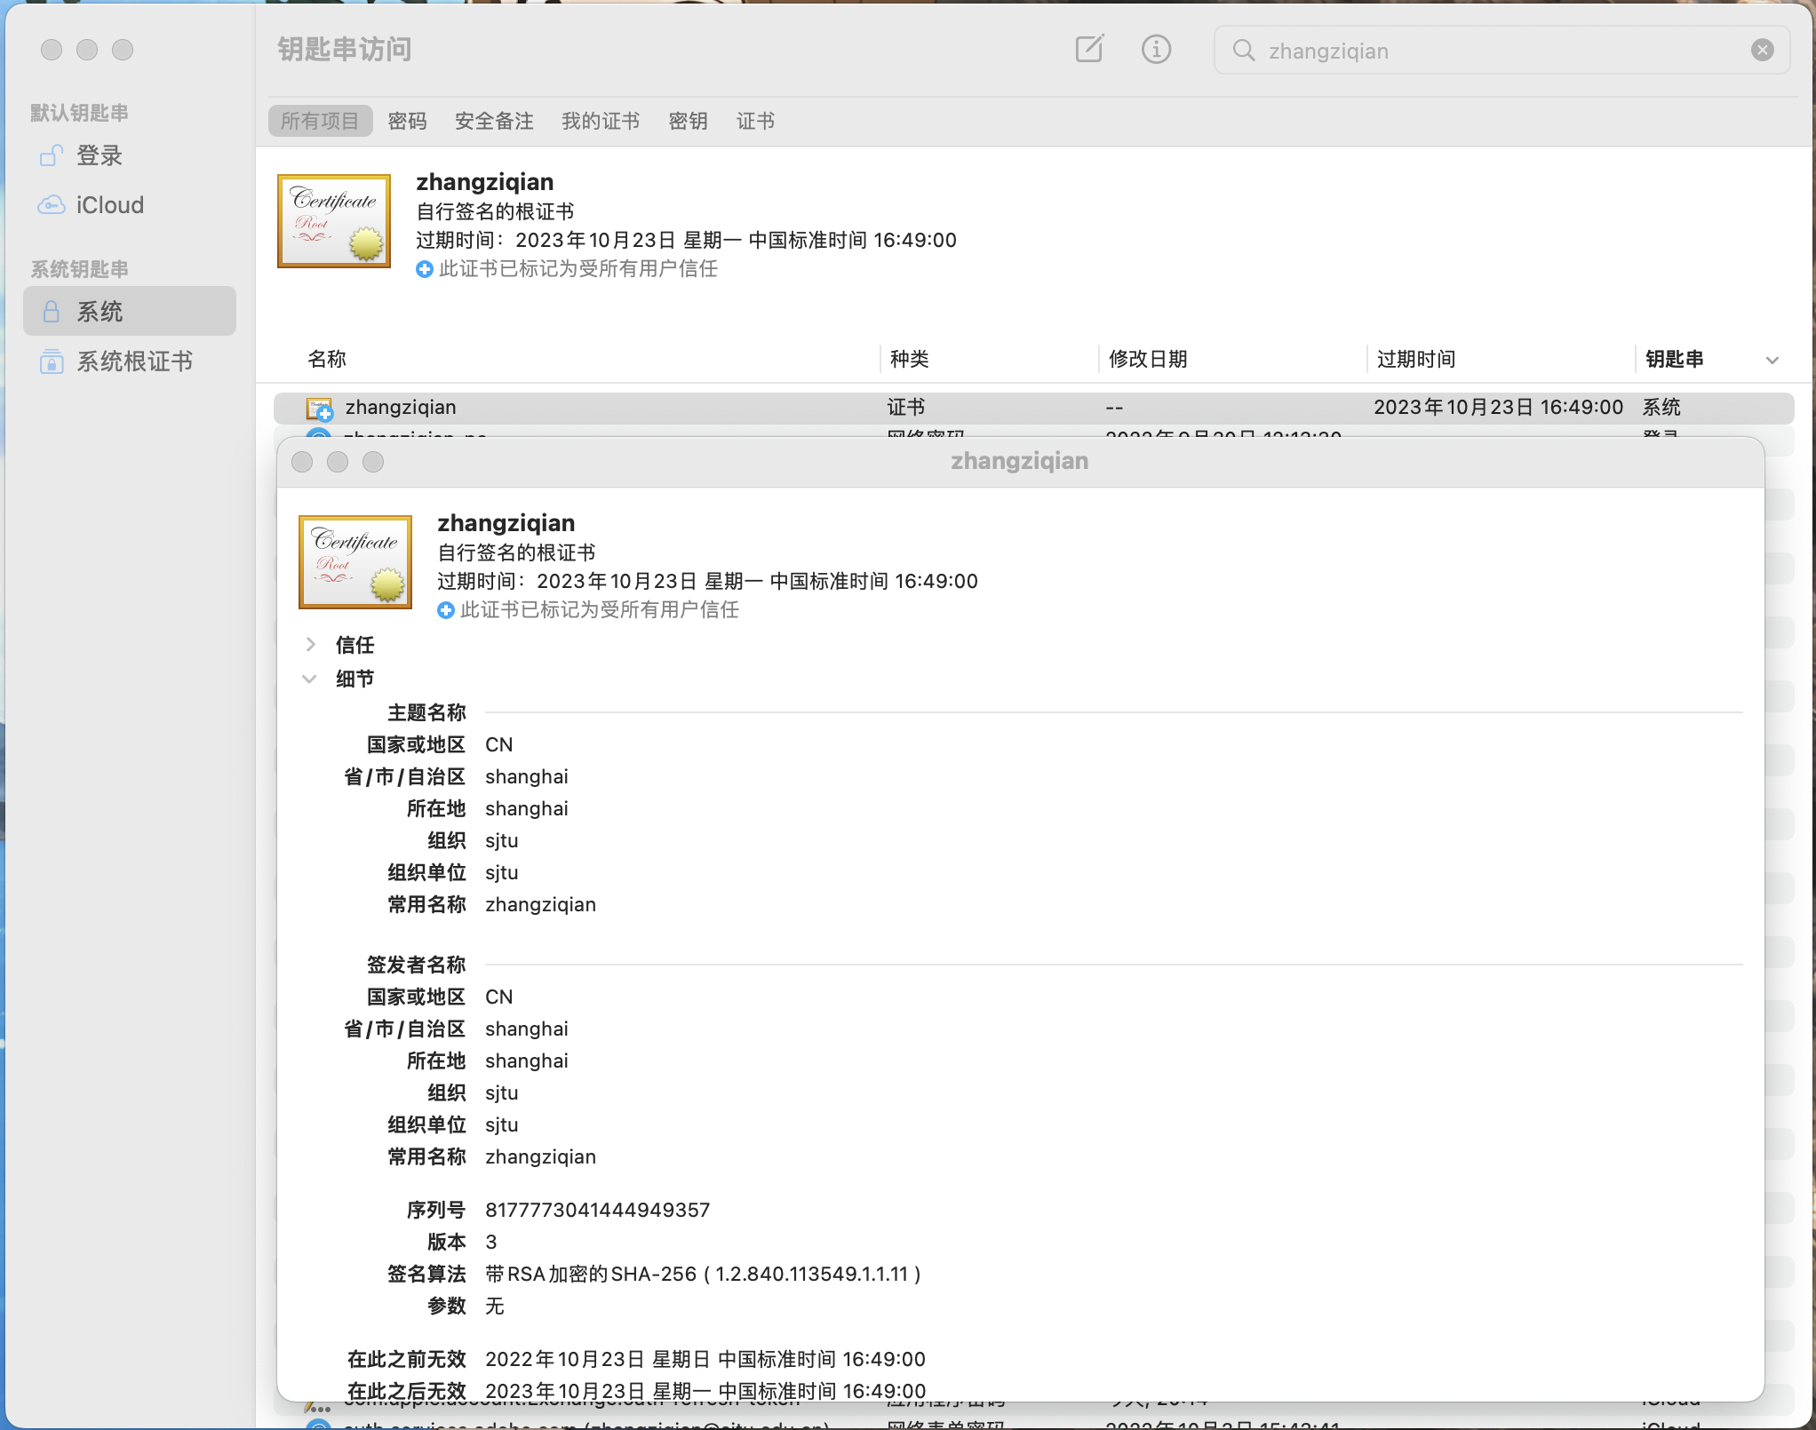Viewport: 1816px width, 1430px height.
Task: Select the iCloud keychain cloud icon
Action: (x=53, y=204)
